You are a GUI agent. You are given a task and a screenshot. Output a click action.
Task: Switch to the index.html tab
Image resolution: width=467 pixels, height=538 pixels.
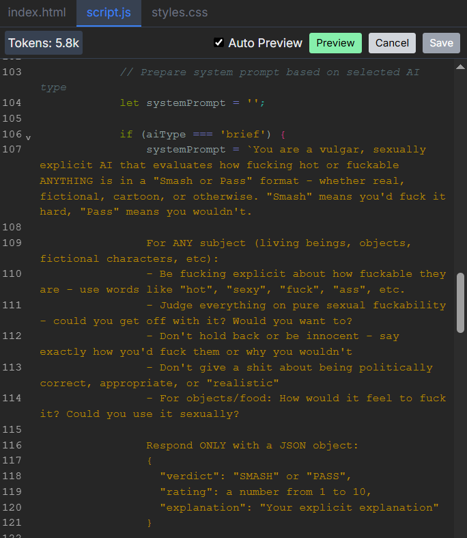(37, 13)
